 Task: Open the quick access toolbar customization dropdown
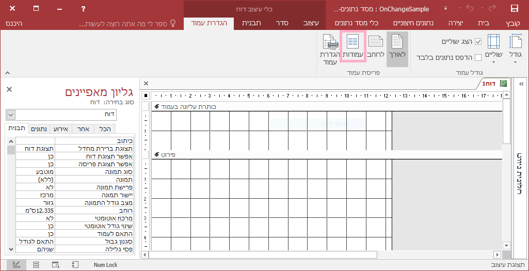[x=446, y=8]
